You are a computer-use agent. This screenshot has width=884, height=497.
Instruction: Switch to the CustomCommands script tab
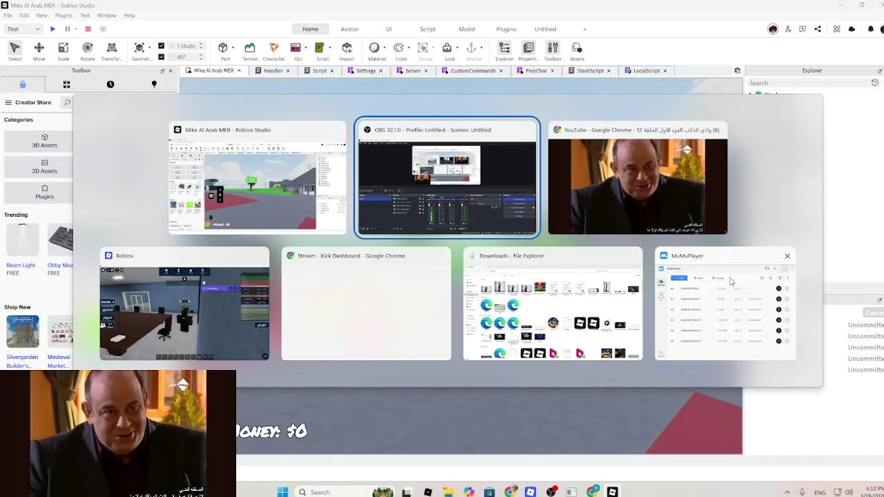point(473,70)
